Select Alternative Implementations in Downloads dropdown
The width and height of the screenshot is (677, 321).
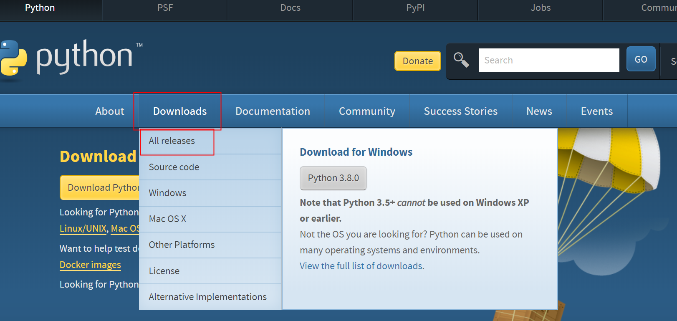coord(210,297)
